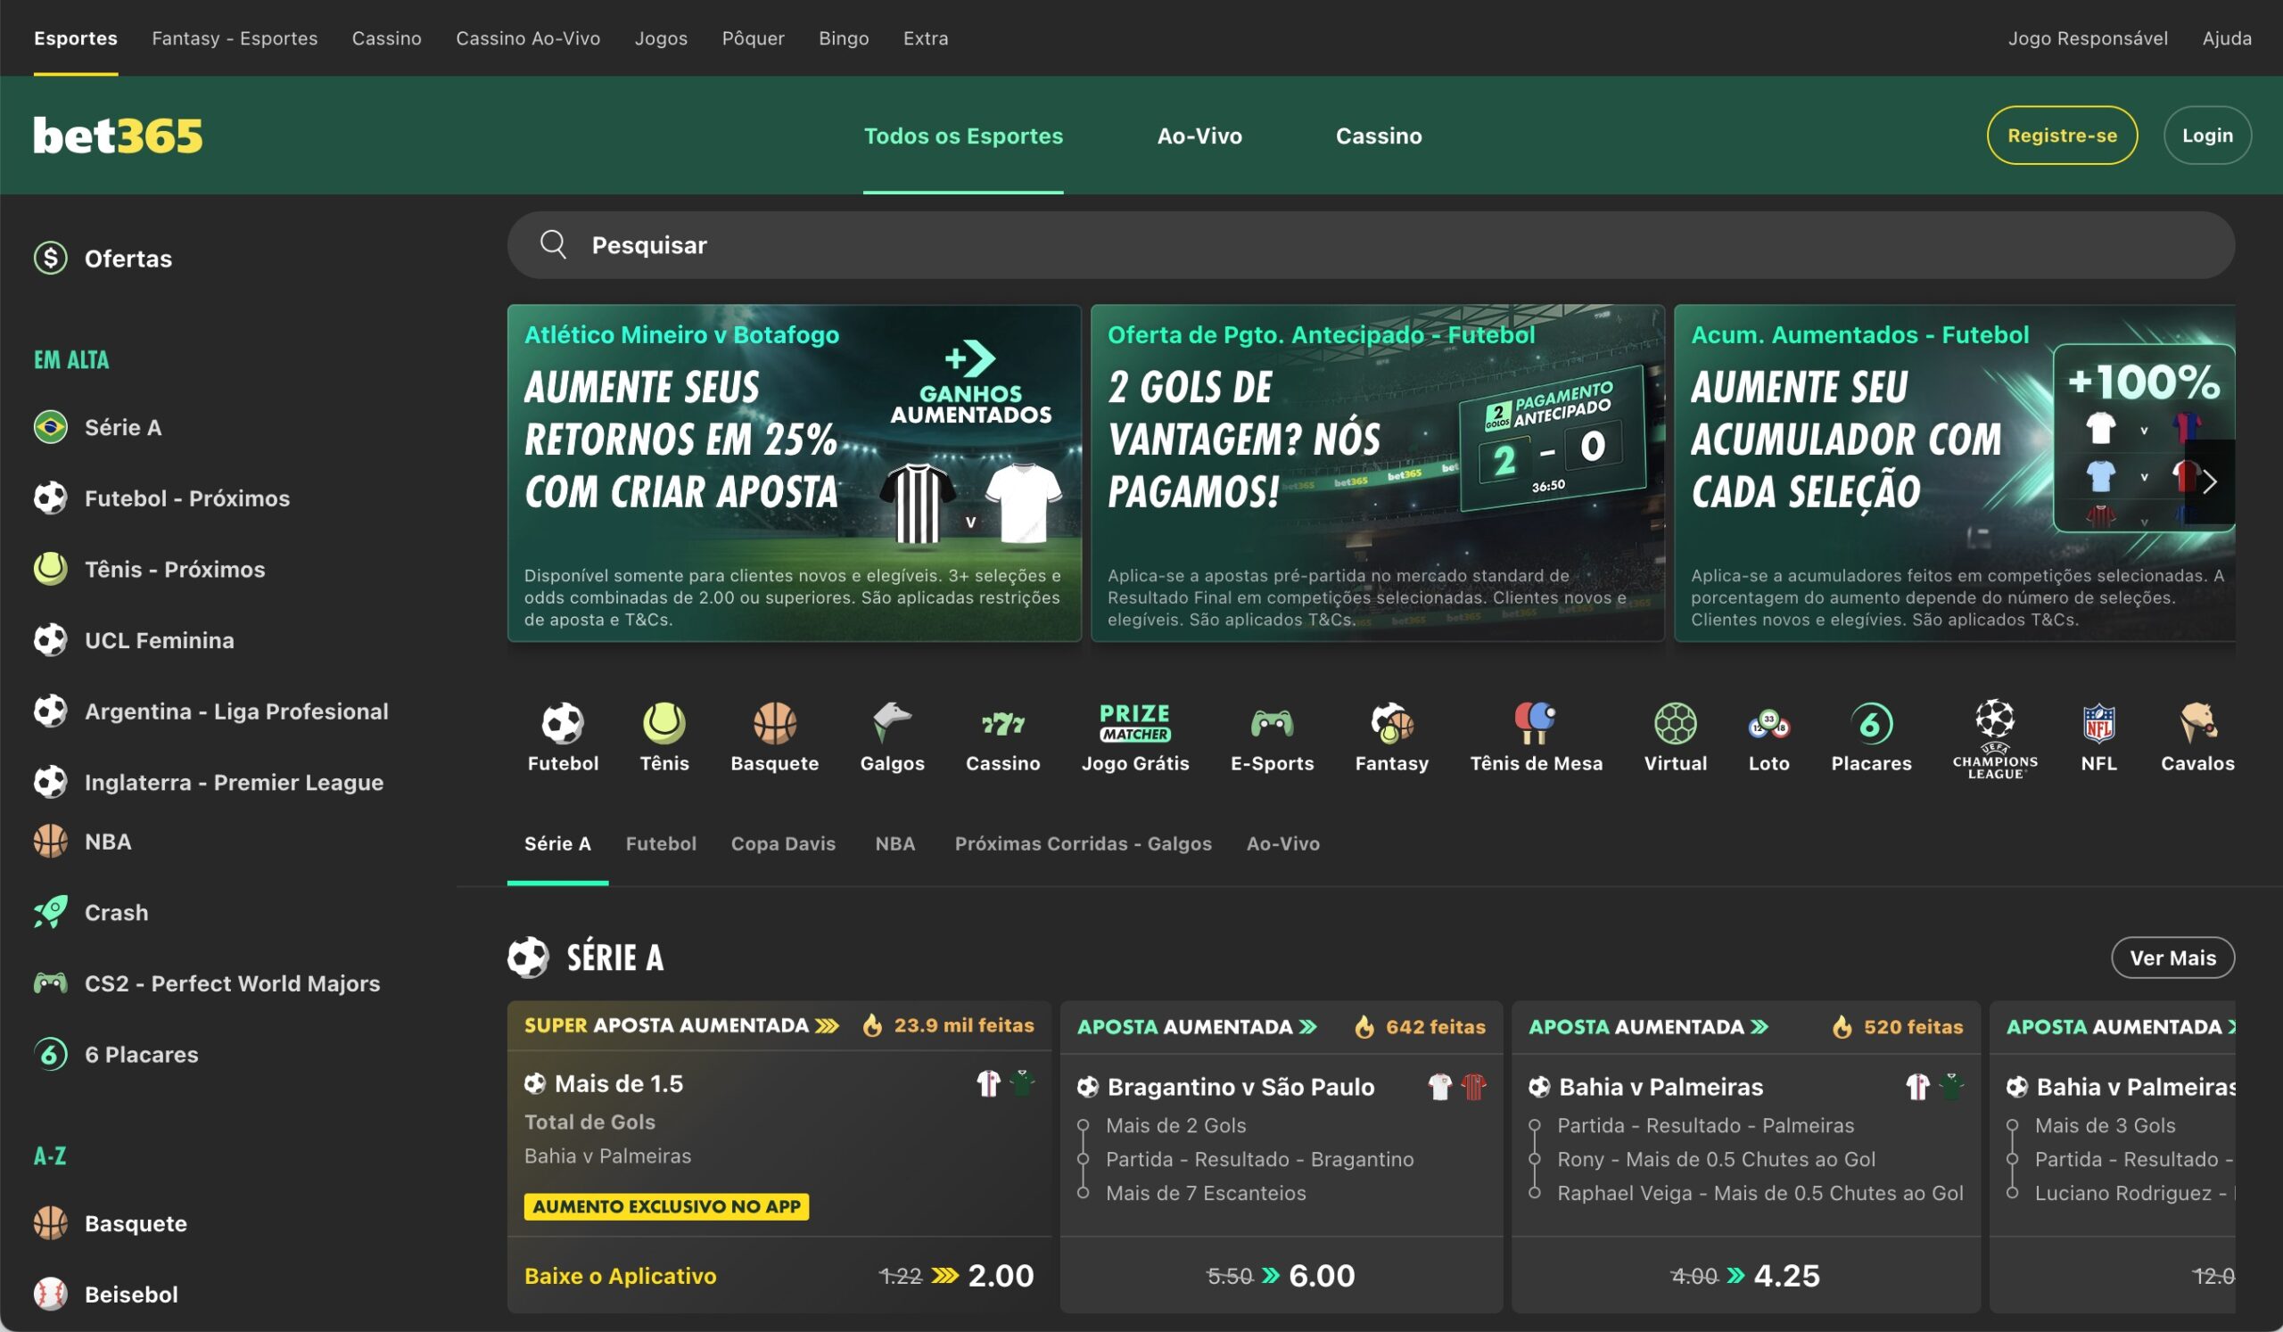Image resolution: width=2283 pixels, height=1332 pixels.
Task: Open Inglaterra - Premier League in sidebar
Action: [x=234, y=781]
